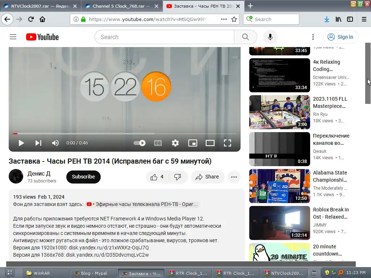The image size is (371, 278).
Task: Toggle the autoplay switch in the player
Action: 139,143
